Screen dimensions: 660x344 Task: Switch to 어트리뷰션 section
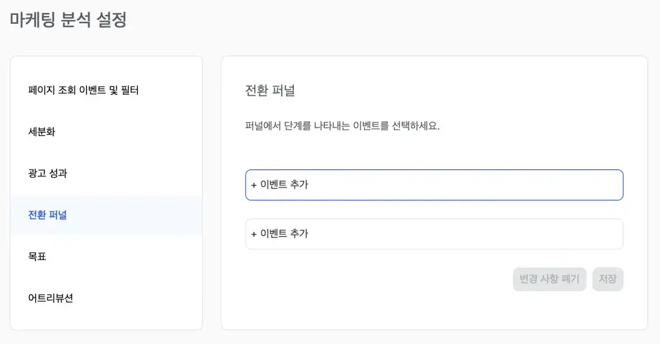[50, 298]
